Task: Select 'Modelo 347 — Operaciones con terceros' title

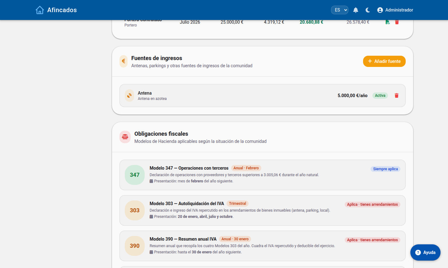Action: coord(189,168)
